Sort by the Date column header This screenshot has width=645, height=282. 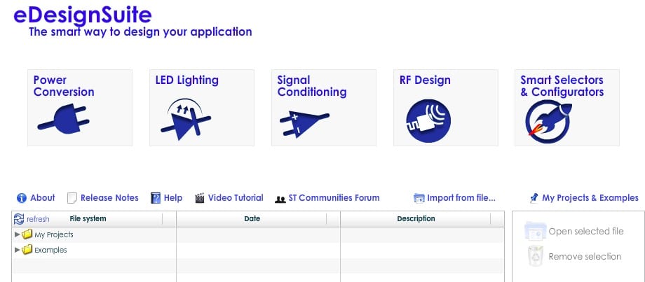click(x=252, y=219)
